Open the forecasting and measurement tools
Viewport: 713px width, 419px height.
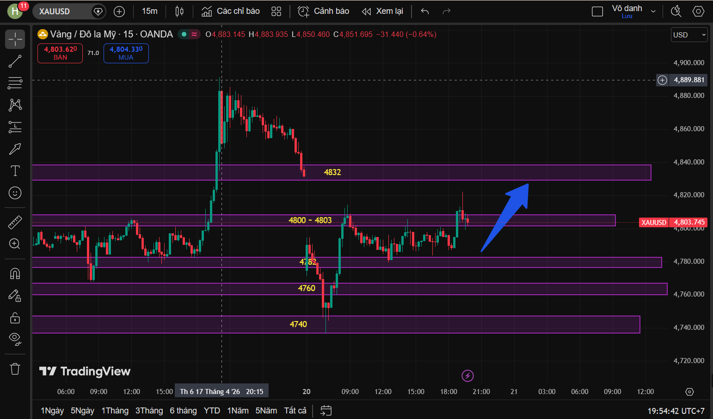click(15, 127)
